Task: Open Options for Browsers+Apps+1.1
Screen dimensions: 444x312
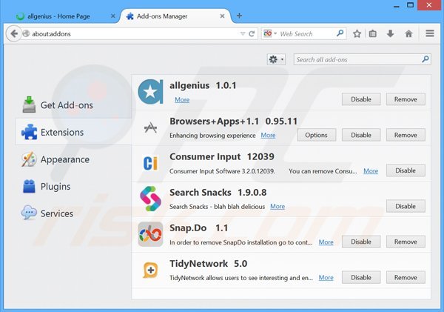Action: (x=316, y=135)
